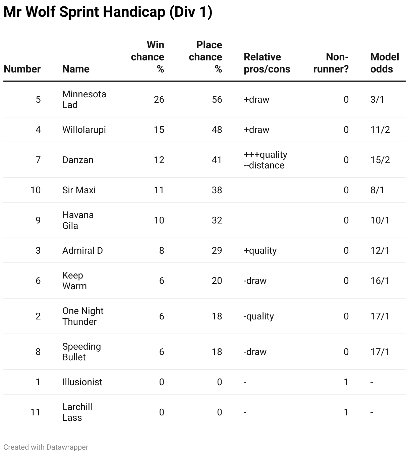Viewport: 409px width, 455px height.
Task: Click the One Night Thunder name
Action: click(83, 316)
